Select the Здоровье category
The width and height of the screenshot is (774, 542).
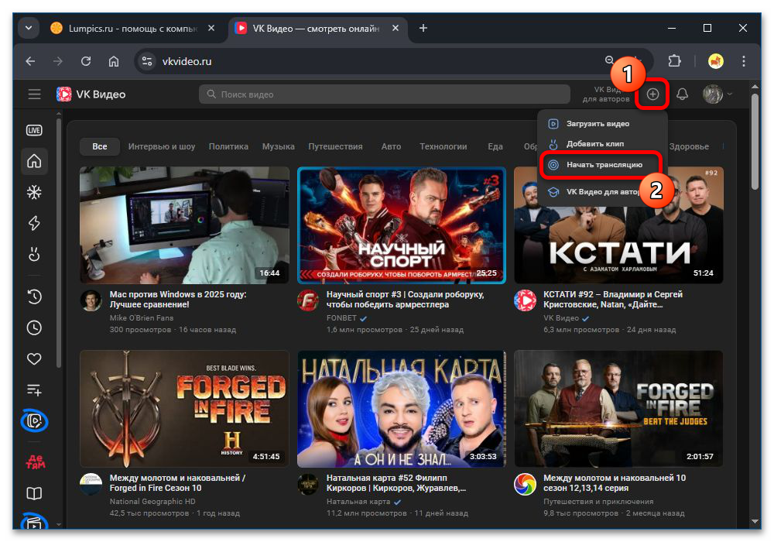click(689, 146)
